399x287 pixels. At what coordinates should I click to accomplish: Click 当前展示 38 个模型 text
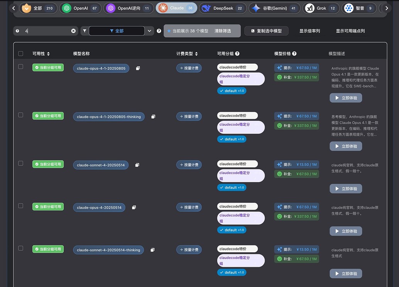pos(190,31)
